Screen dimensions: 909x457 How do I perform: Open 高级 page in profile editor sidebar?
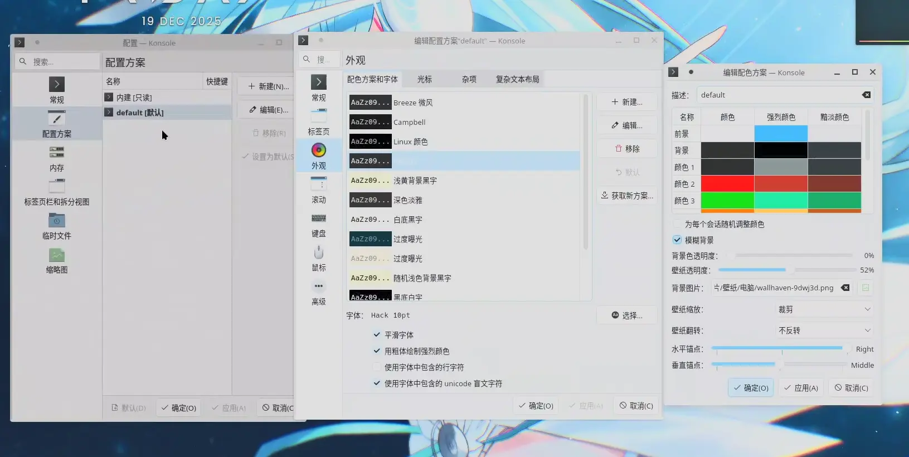(x=319, y=293)
